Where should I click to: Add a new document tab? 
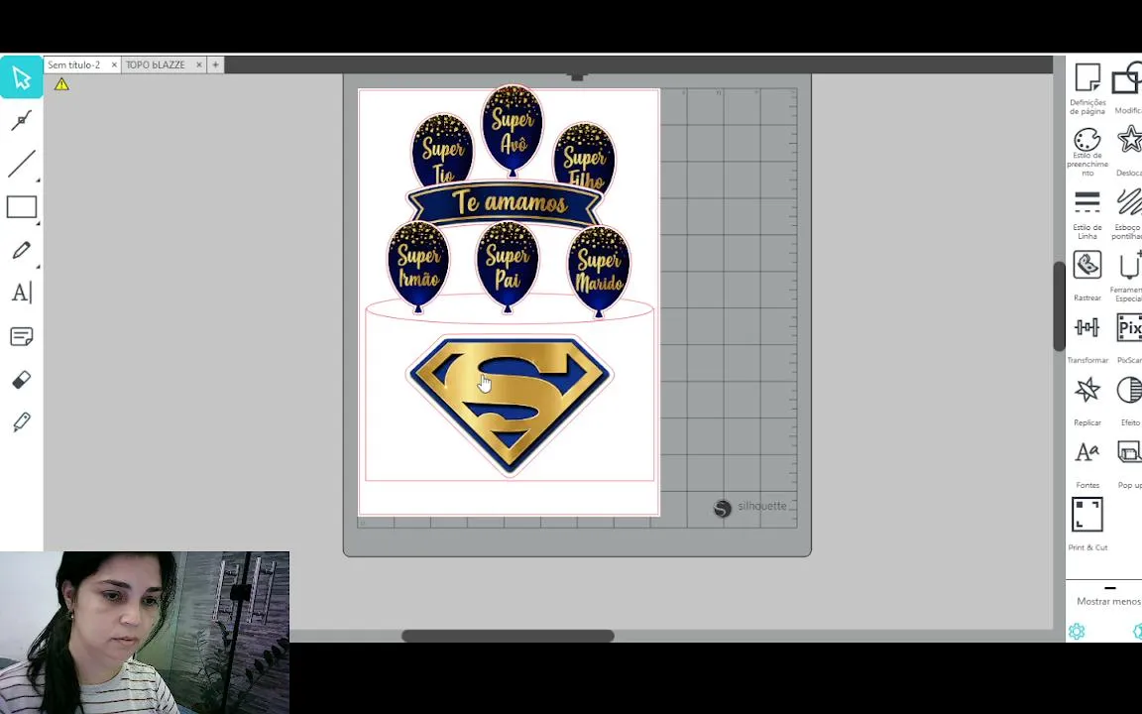[215, 64]
